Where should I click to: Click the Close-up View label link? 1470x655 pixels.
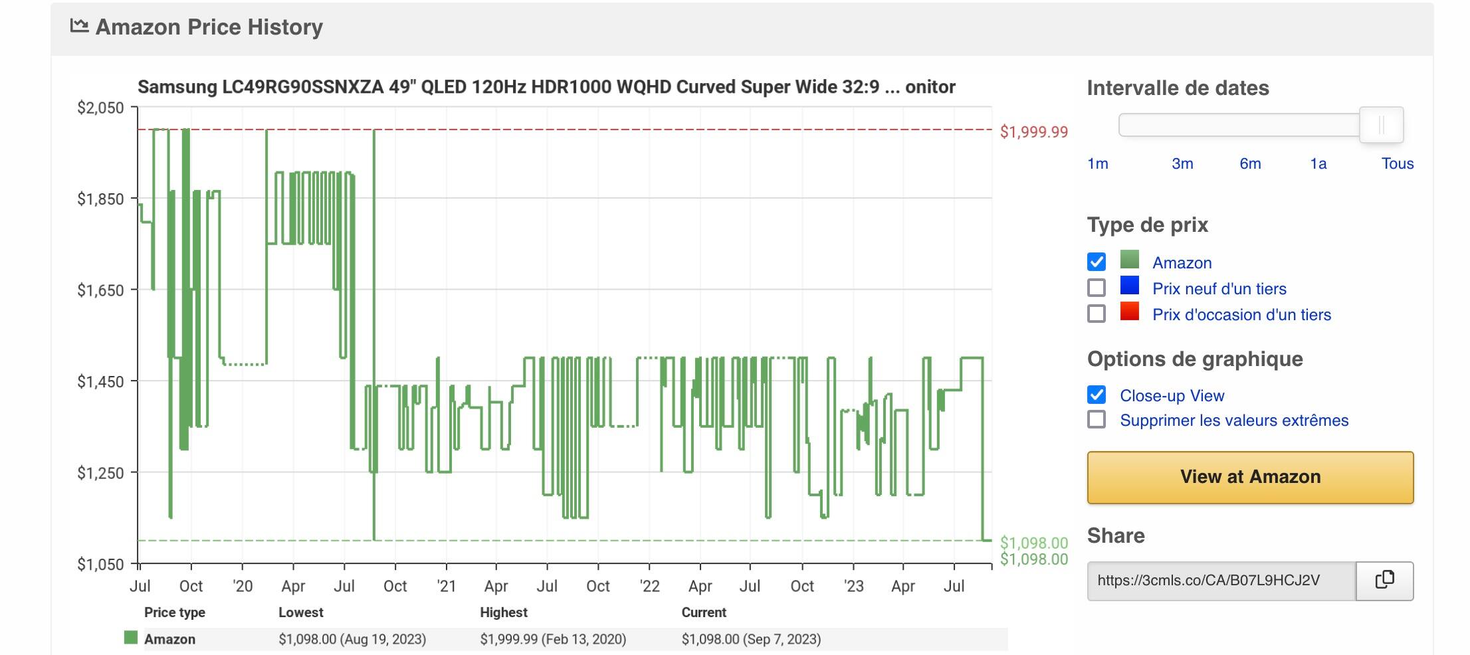pos(1172,395)
